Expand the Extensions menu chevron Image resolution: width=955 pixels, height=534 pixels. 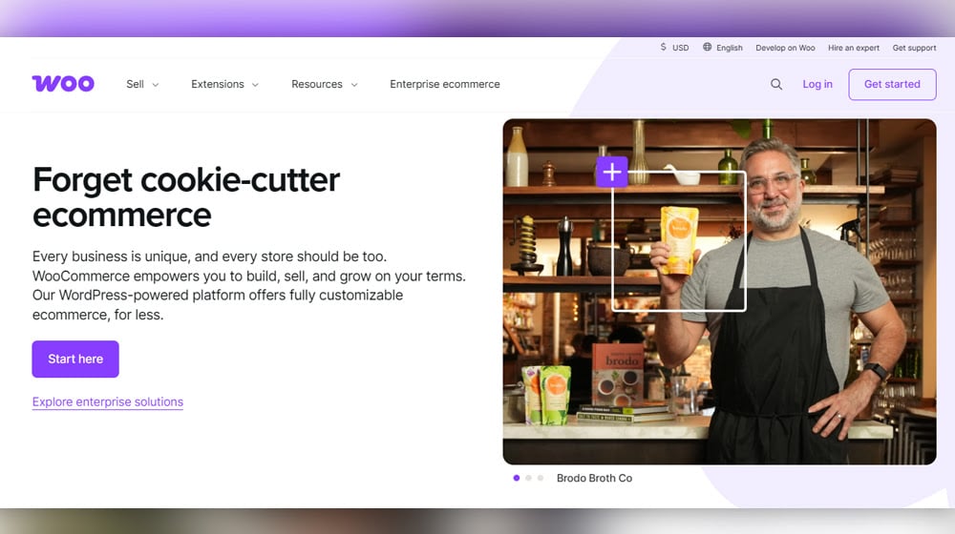point(255,85)
